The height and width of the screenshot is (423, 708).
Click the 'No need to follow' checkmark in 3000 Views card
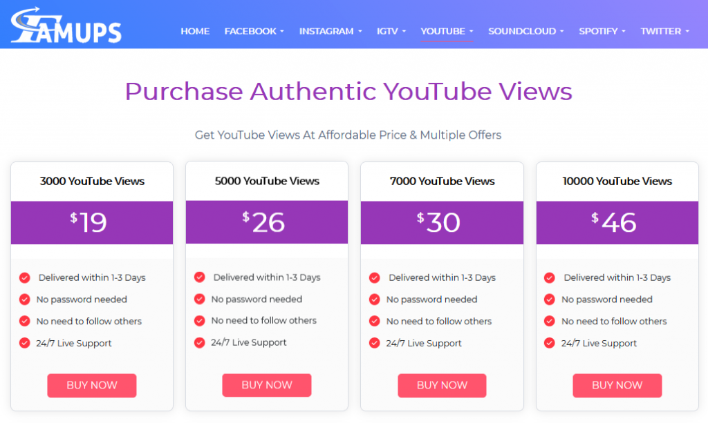click(25, 321)
